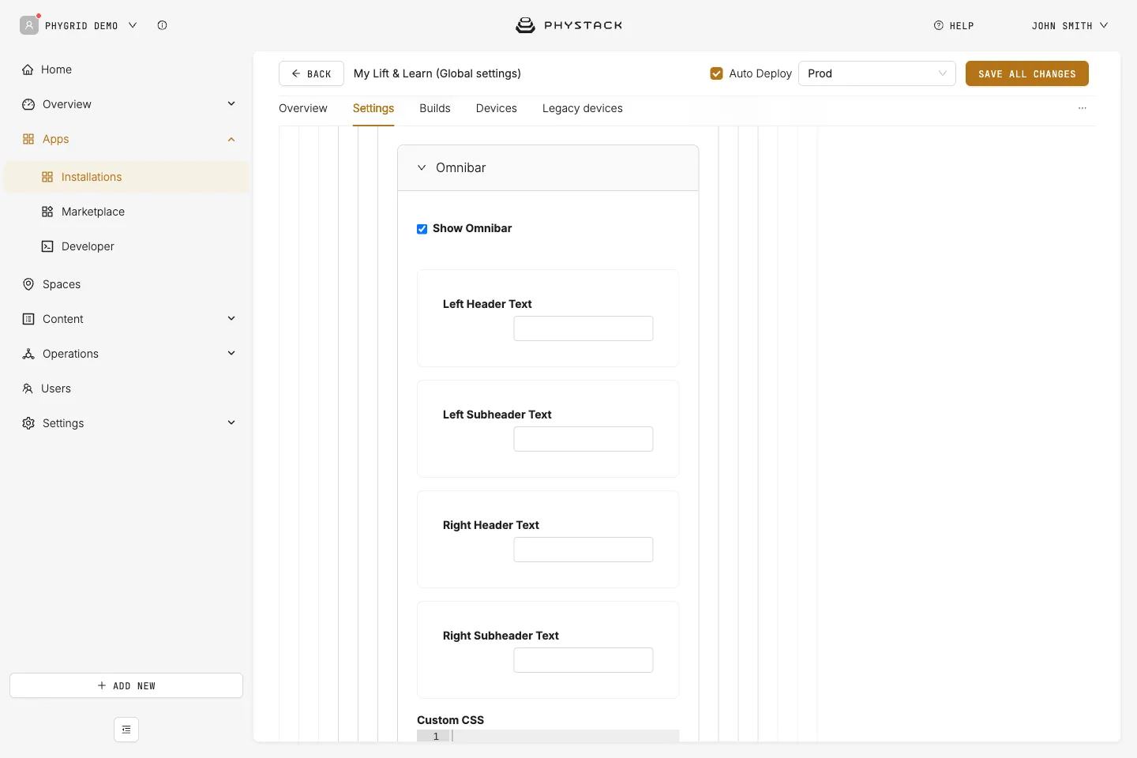
Task: Click the Right Subheader Text input field
Action: point(584,660)
